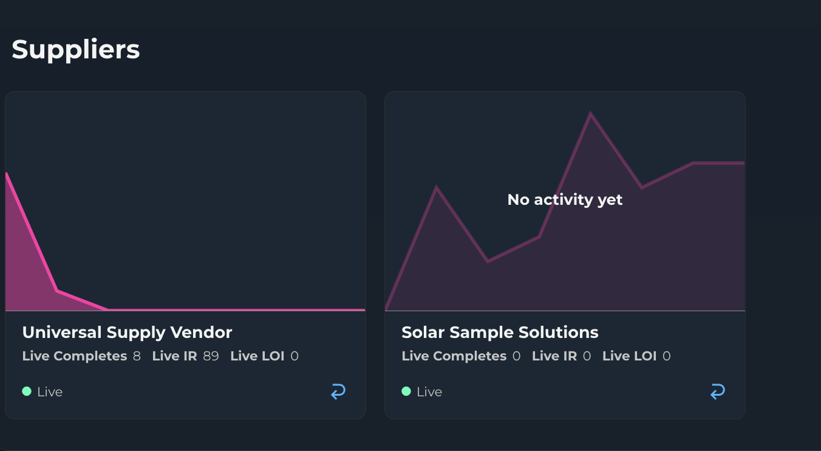This screenshot has width=821, height=451.
Task: Click Live Completes 0 on Solar Sample Solutions
Action: 461,356
